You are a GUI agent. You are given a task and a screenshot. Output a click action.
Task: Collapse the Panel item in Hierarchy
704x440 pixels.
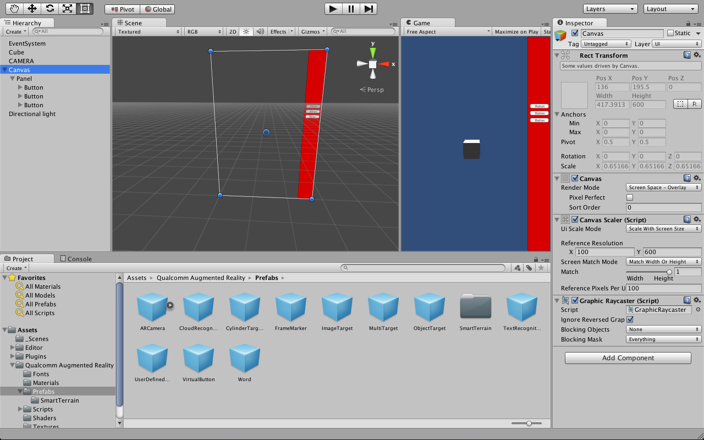13,79
